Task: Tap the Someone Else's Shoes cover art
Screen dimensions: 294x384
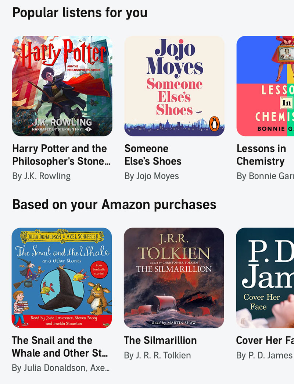Action: pos(174,86)
